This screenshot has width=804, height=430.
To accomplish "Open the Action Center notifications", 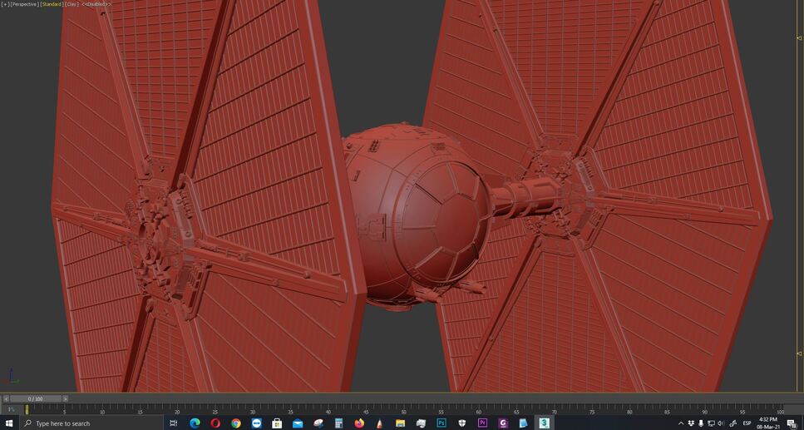I will click(x=792, y=423).
